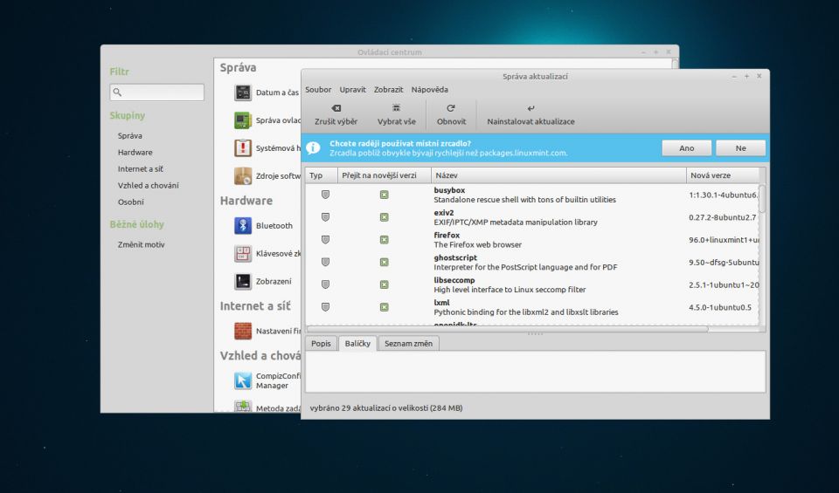This screenshot has height=493, width=839.
Task: Switch to the Seznam změn tab
Action: click(408, 344)
